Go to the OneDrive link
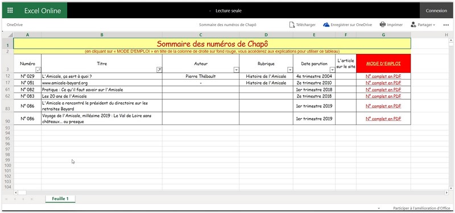 [x=15, y=25]
